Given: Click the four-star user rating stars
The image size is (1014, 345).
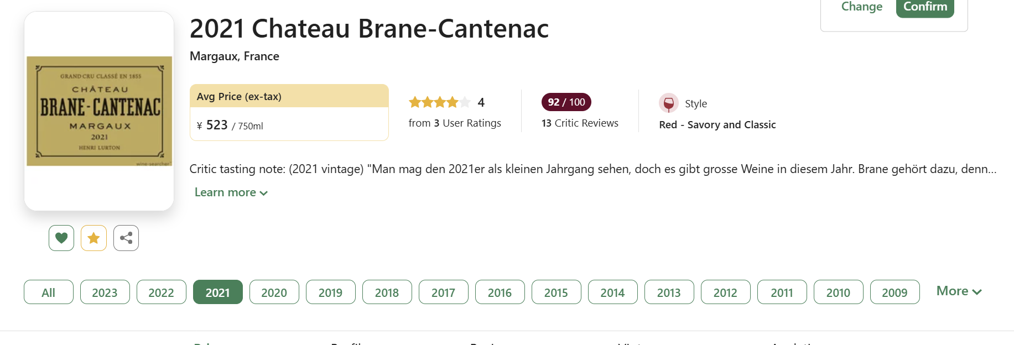Looking at the screenshot, I should coord(439,102).
